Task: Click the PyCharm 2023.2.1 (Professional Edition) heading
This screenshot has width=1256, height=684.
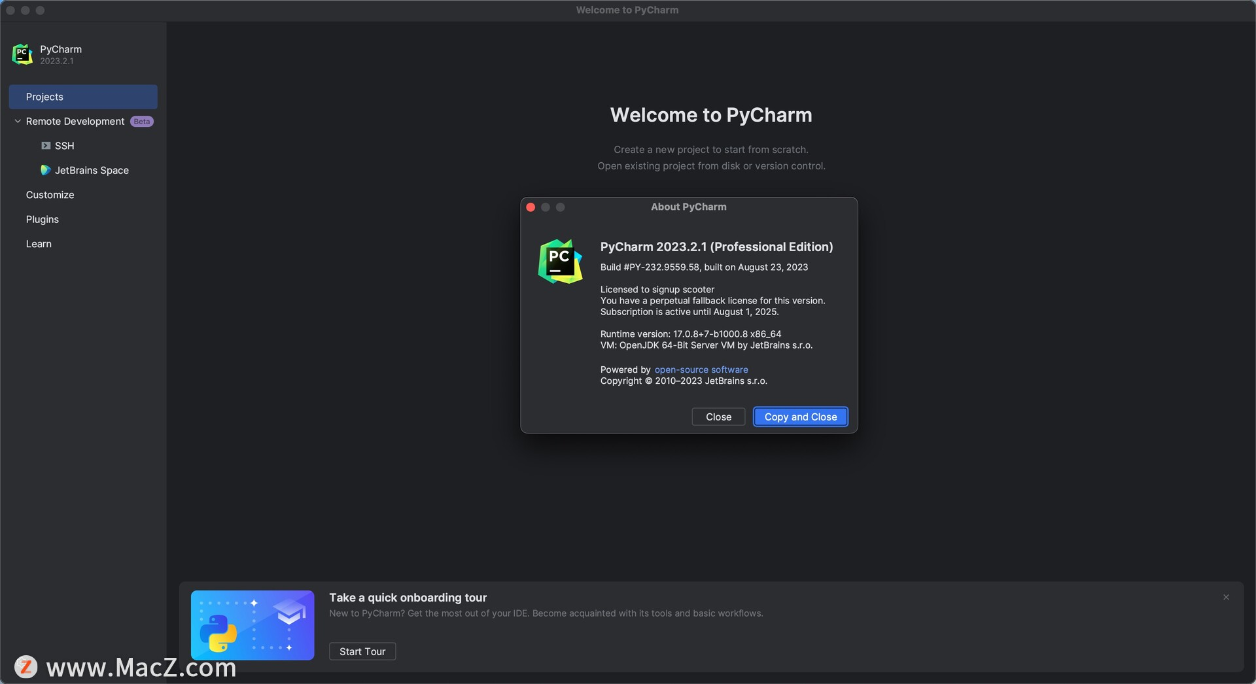Action: [x=716, y=247]
